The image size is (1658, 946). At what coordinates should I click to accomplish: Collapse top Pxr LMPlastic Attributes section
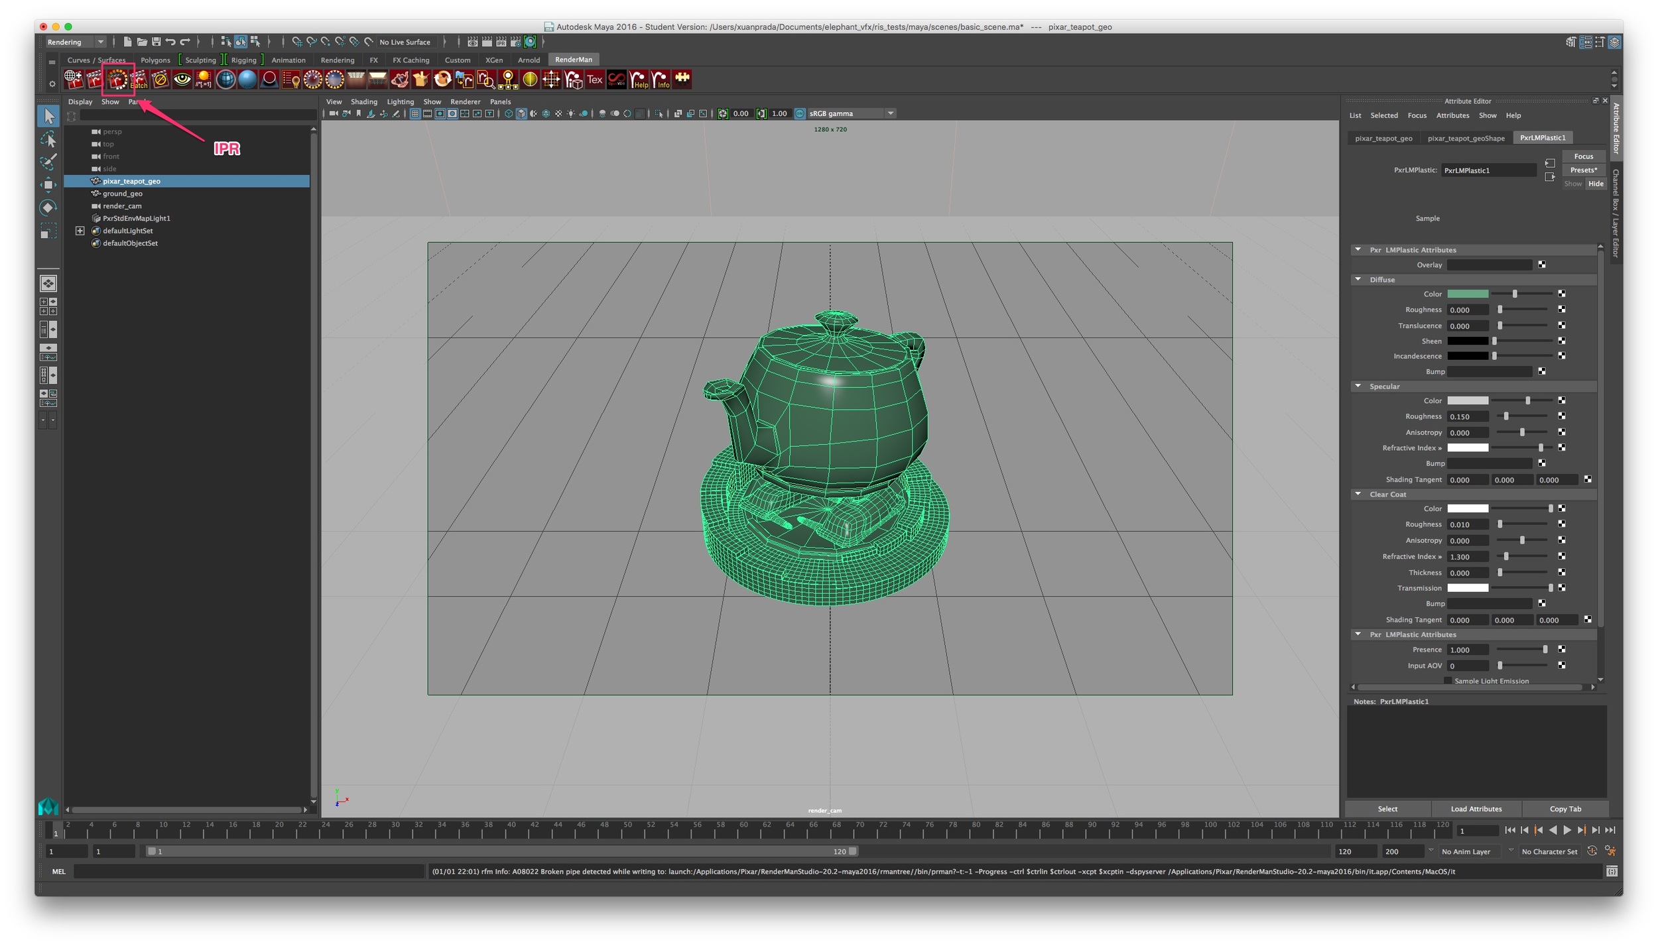coord(1358,249)
